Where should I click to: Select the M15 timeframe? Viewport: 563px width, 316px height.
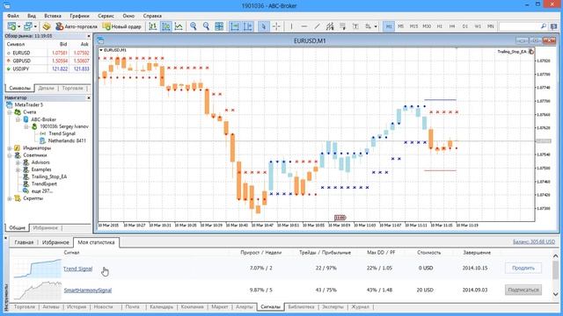(x=413, y=26)
